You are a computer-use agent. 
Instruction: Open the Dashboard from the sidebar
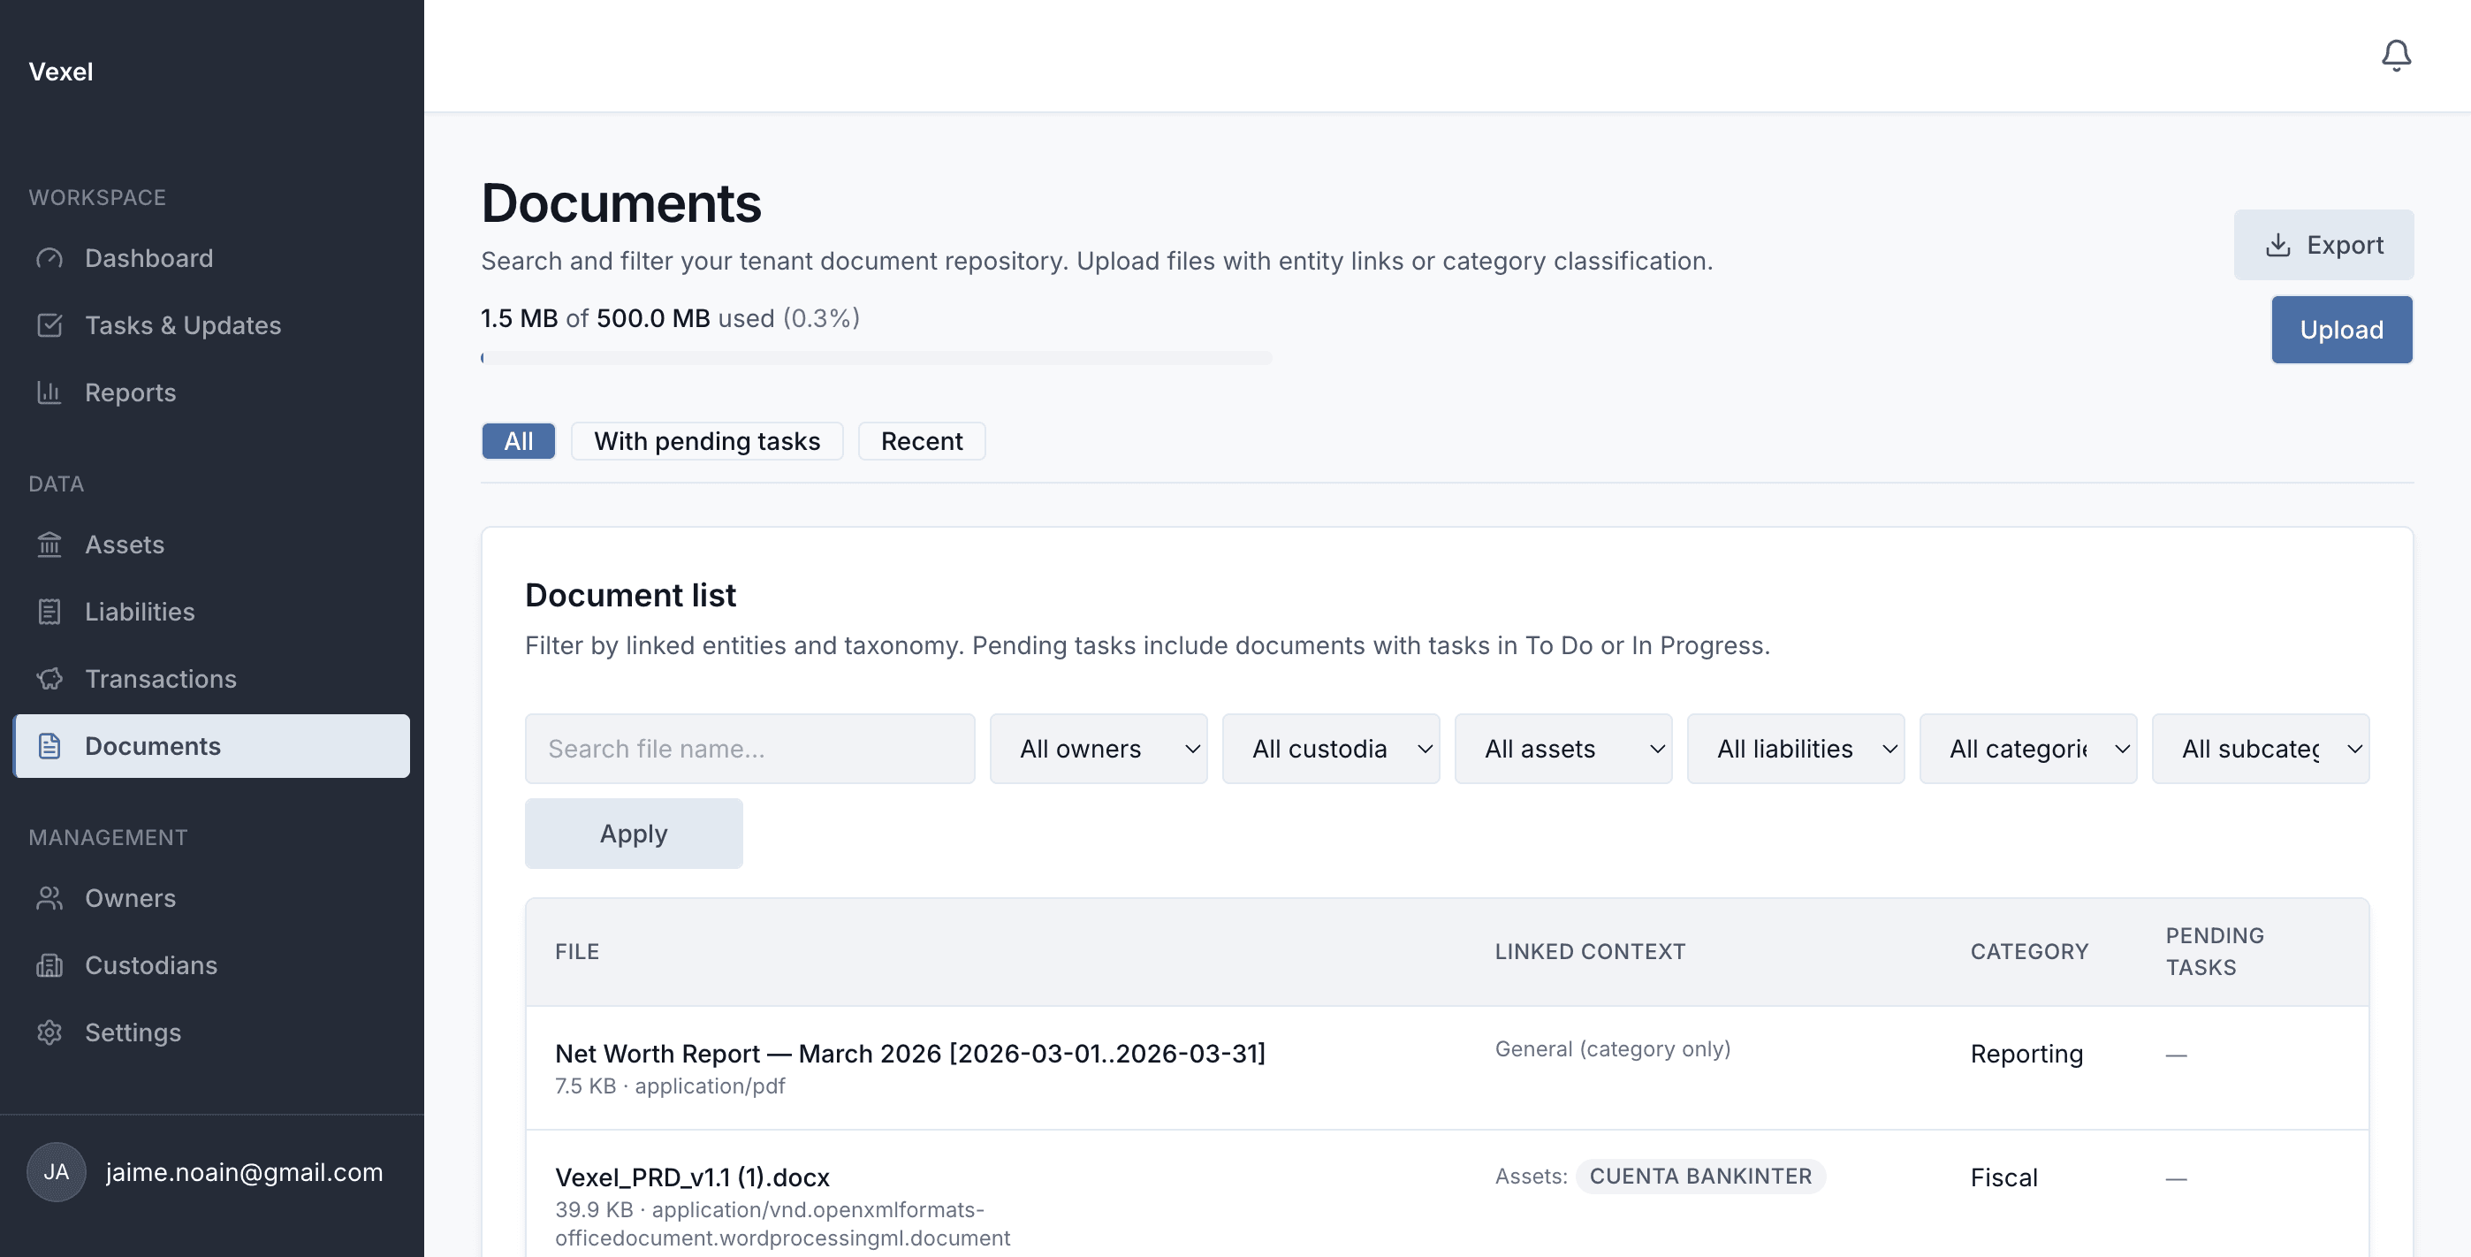pyautogui.click(x=148, y=257)
